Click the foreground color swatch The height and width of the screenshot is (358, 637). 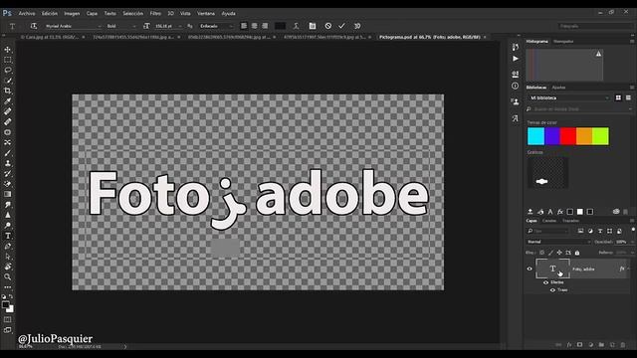(x=5, y=305)
